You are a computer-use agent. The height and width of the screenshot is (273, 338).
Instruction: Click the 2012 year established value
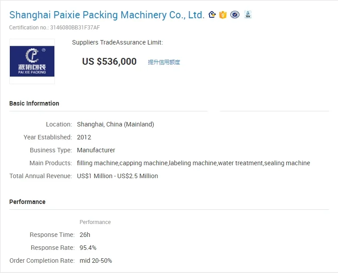pos(84,137)
